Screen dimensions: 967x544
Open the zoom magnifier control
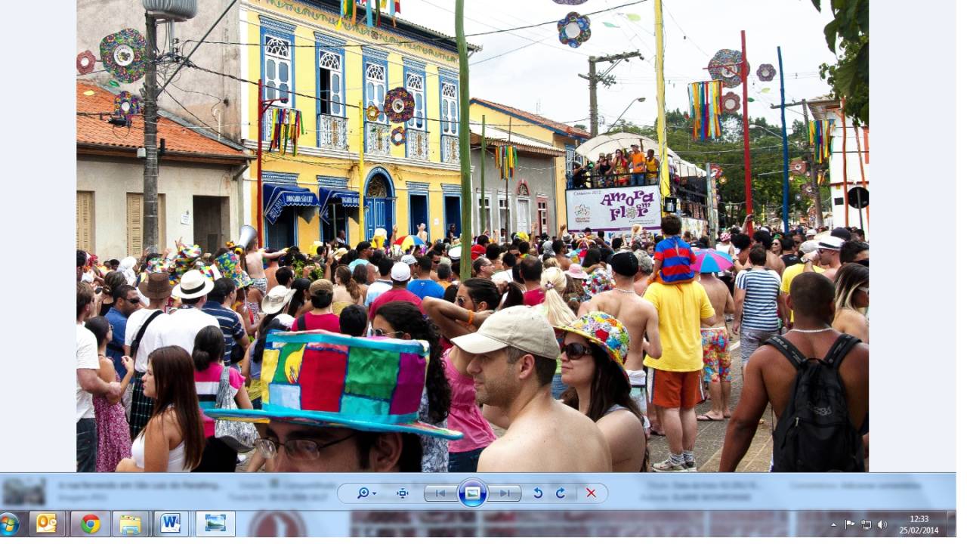pos(366,493)
